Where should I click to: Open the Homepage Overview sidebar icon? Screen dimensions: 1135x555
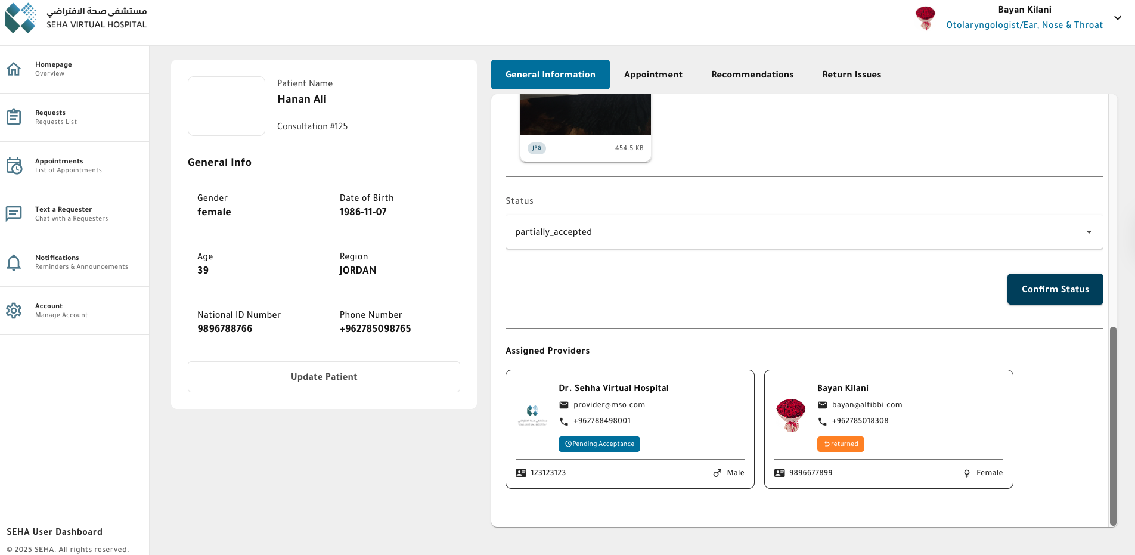pyautogui.click(x=14, y=69)
